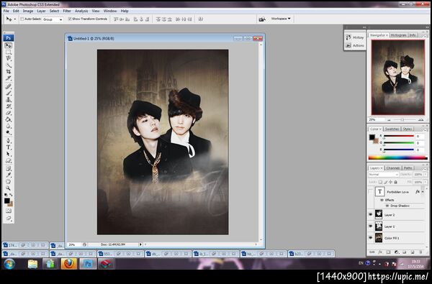Open the layer blend mode dropdown
The height and width of the screenshot is (284, 432).
[x=383, y=175]
